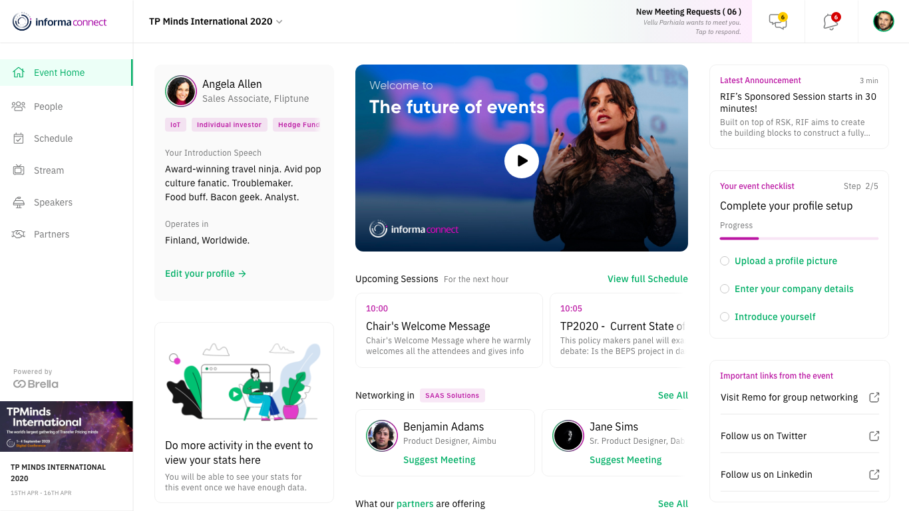This screenshot has width=909, height=511.
Task: Suggest Meeting with Jane Sims
Action: click(x=626, y=460)
